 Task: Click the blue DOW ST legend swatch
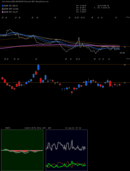coord(3,6)
